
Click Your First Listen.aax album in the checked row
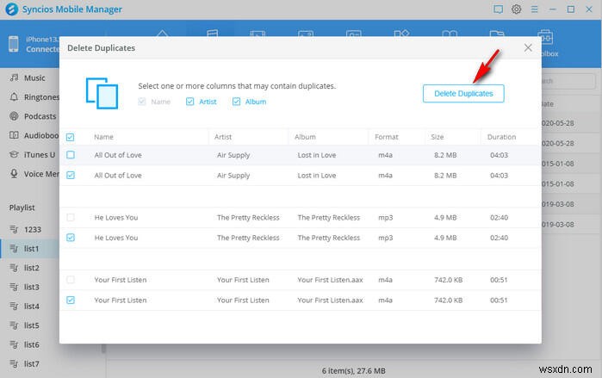pyautogui.click(x=330, y=301)
